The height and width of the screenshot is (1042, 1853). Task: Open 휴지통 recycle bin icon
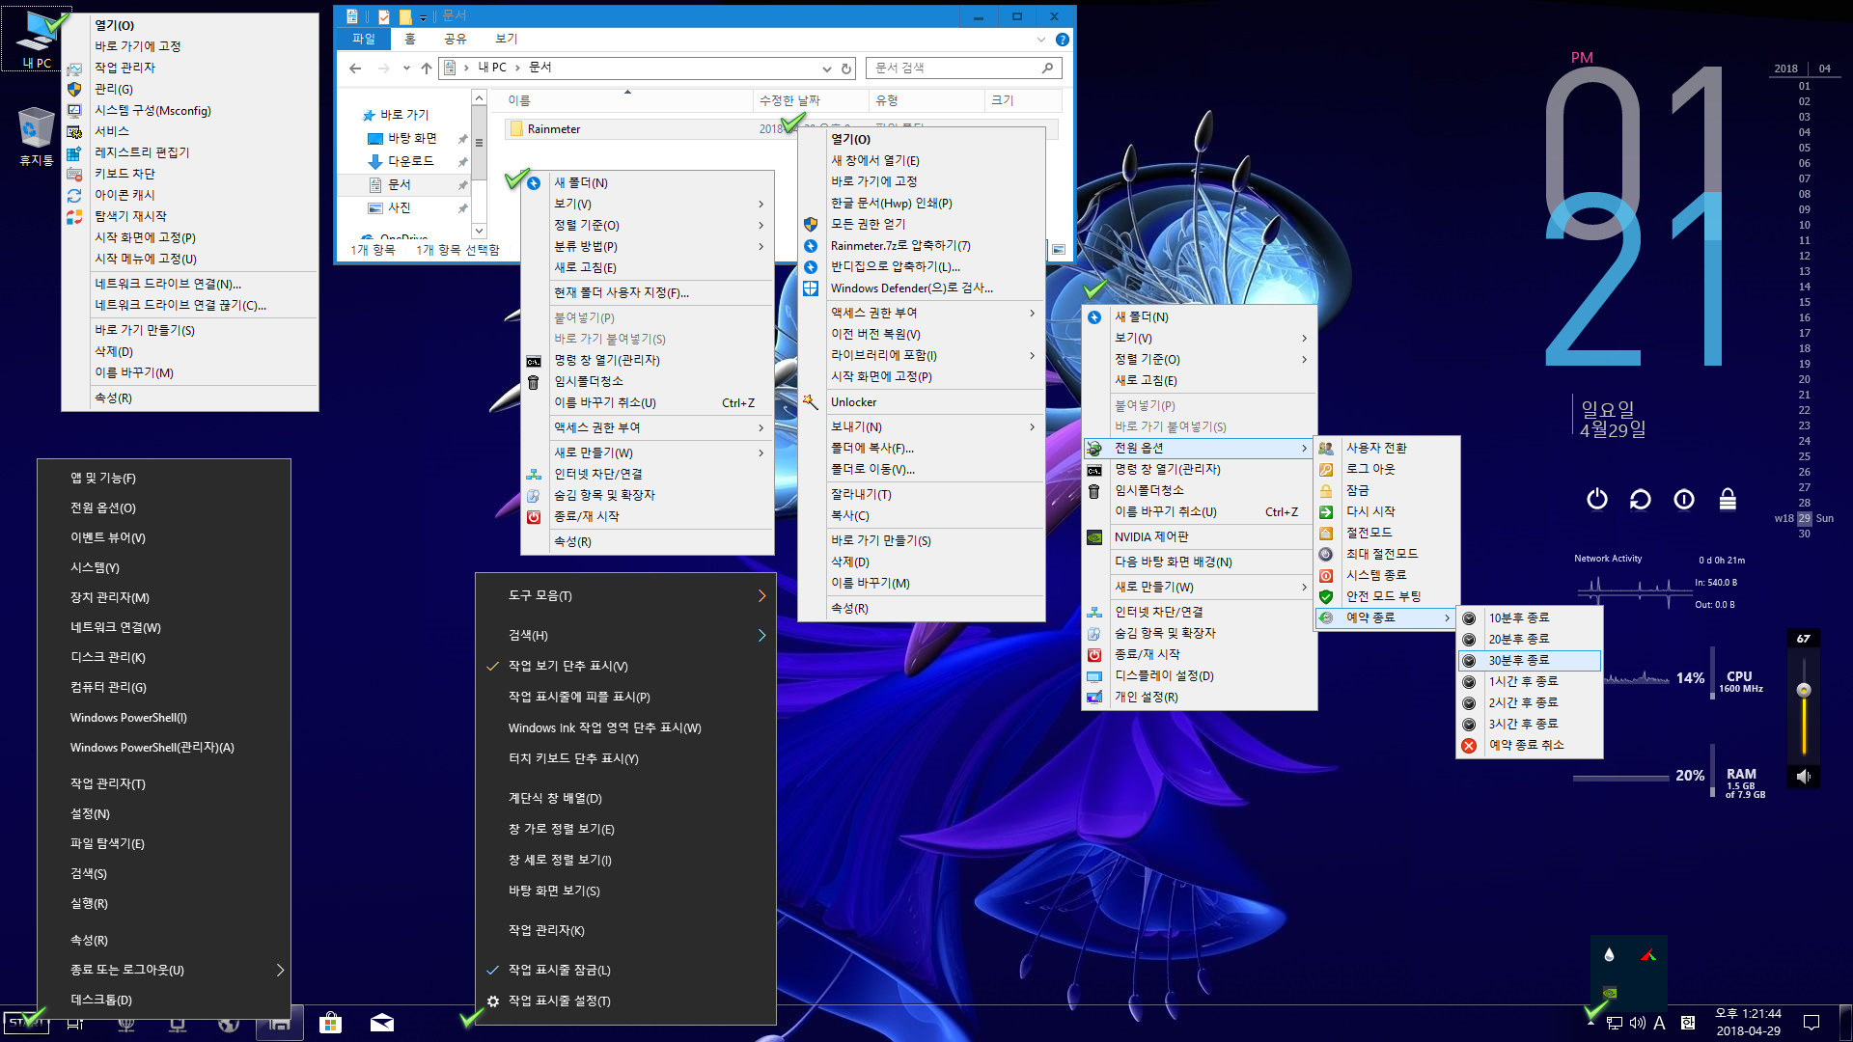36,137
